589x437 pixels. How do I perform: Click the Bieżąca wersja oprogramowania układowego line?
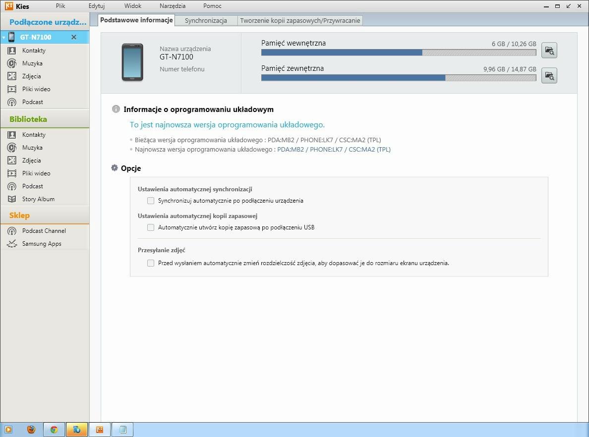pyautogui.click(x=258, y=140)
